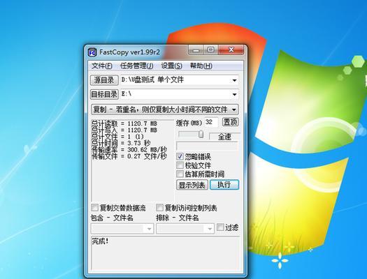Click the FastCopy FC title bar icon
This screenshot has height=279, width=367.
pos(92,52)
